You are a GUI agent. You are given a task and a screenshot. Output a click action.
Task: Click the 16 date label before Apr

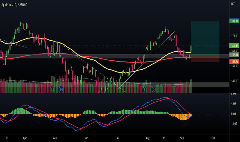[x=7, y=138]
